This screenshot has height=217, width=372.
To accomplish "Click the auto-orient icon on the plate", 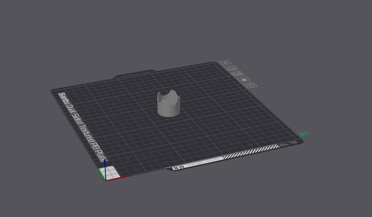I will coord(232,68).
